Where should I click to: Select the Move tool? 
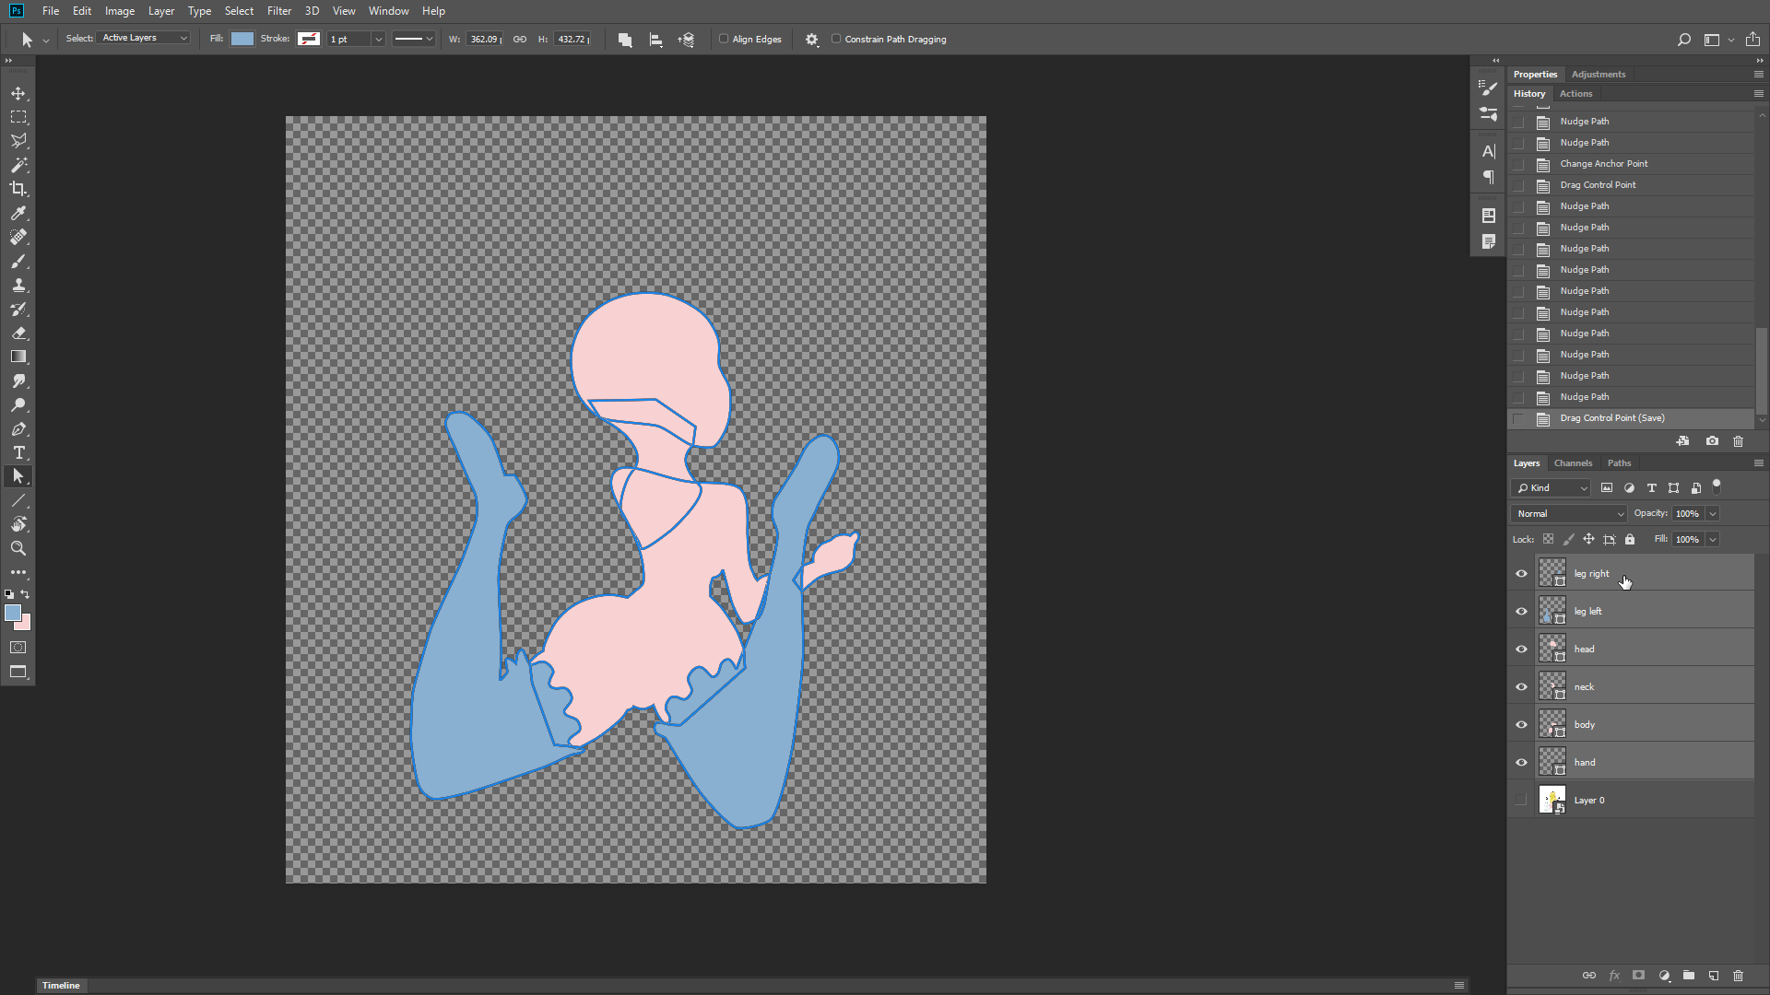point(18,93)
